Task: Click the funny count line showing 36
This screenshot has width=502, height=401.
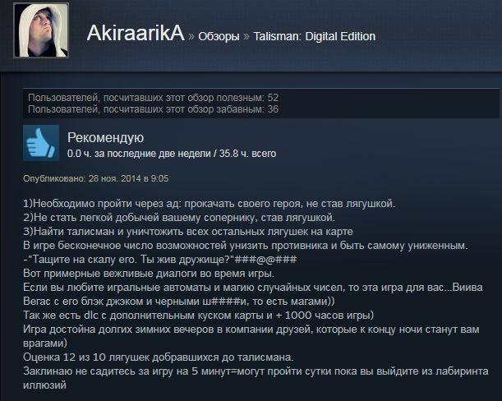Action: 153,109
